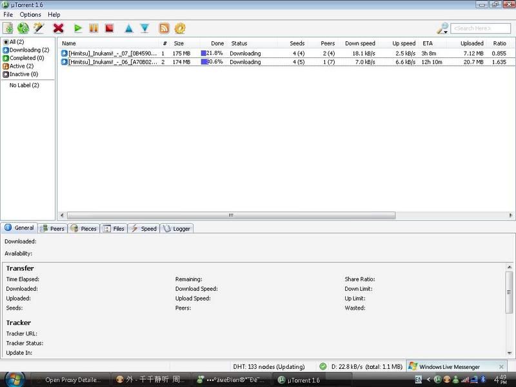Select No Label (2) entry
Screen dimensions: 516x387
click(25, 85)
